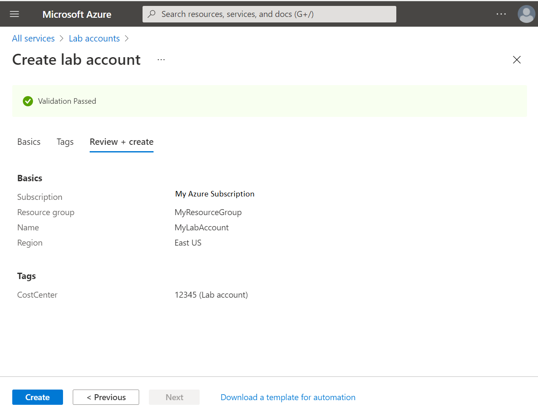This screenshot has width=538, height=412.
Task: Open the top bar ellipsis menu
Action: pos(501,14)
